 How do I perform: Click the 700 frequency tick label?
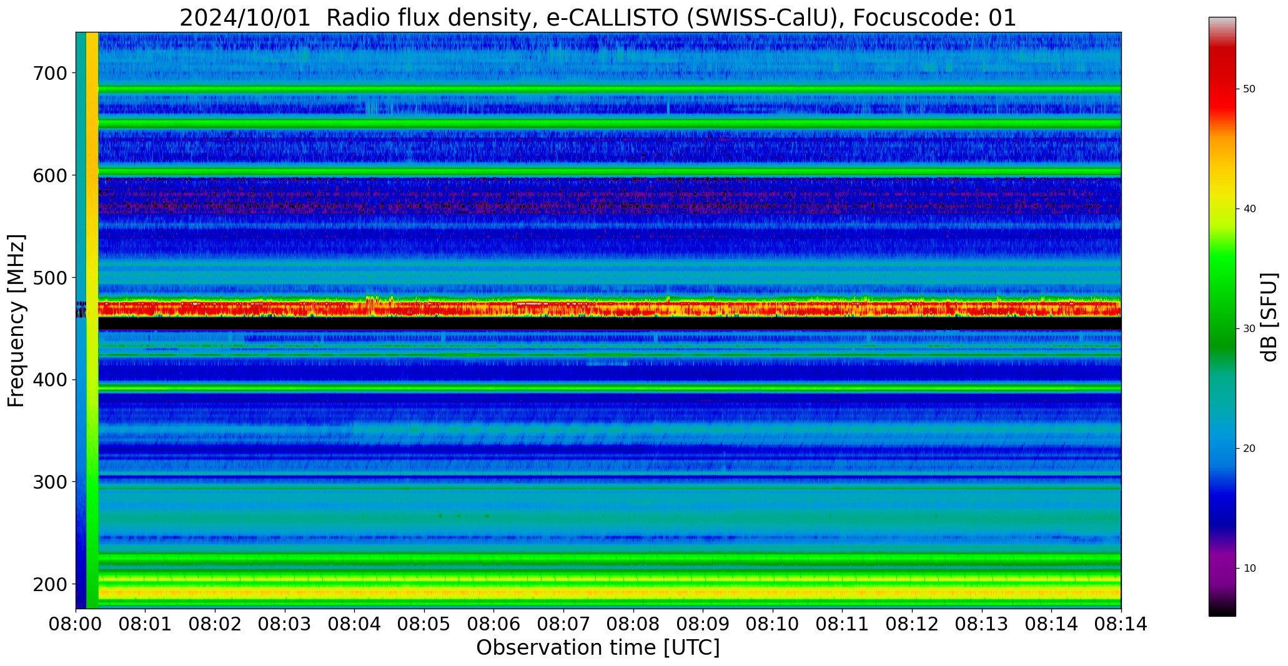coord(49,73)
